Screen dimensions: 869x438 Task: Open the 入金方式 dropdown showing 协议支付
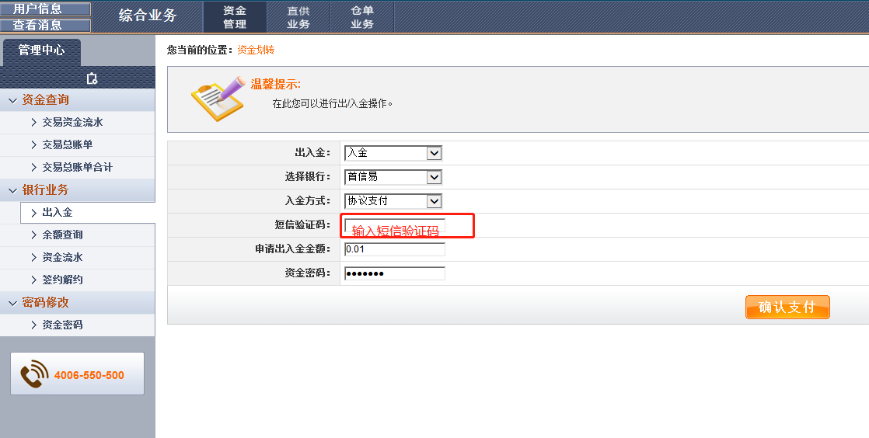(393, 201)
